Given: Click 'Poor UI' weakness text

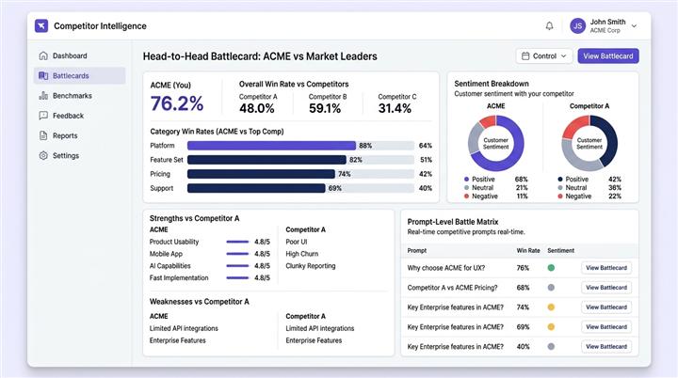Looking at the screenshot, I should tap(297, 242).
